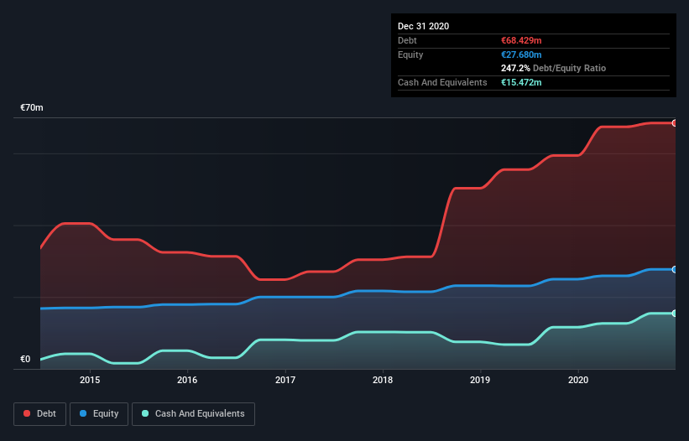Click the Equity label in tooltip
Viewport: 689px width, 441px height.
point(410,54)
